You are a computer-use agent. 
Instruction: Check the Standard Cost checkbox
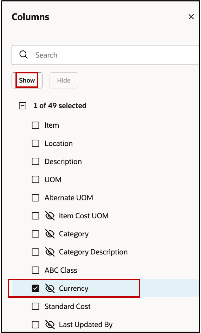click(x=35, y=307)
